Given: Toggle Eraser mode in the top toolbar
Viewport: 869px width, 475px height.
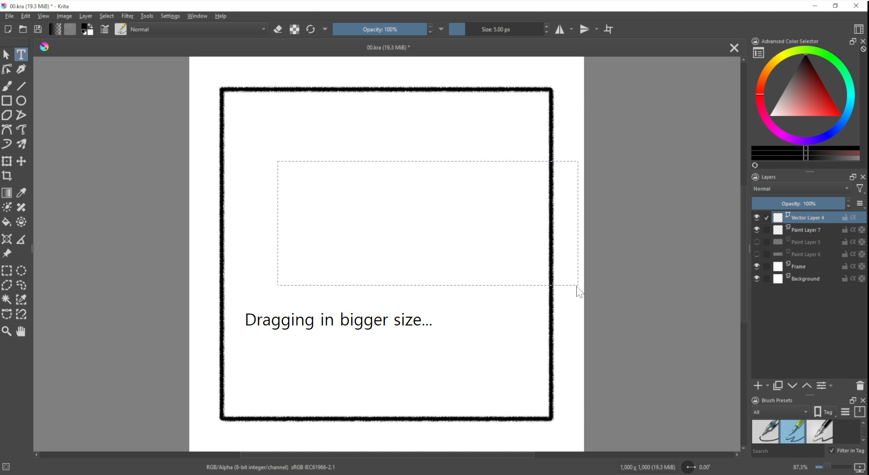Looking at the screenshot, I should 278,29.
